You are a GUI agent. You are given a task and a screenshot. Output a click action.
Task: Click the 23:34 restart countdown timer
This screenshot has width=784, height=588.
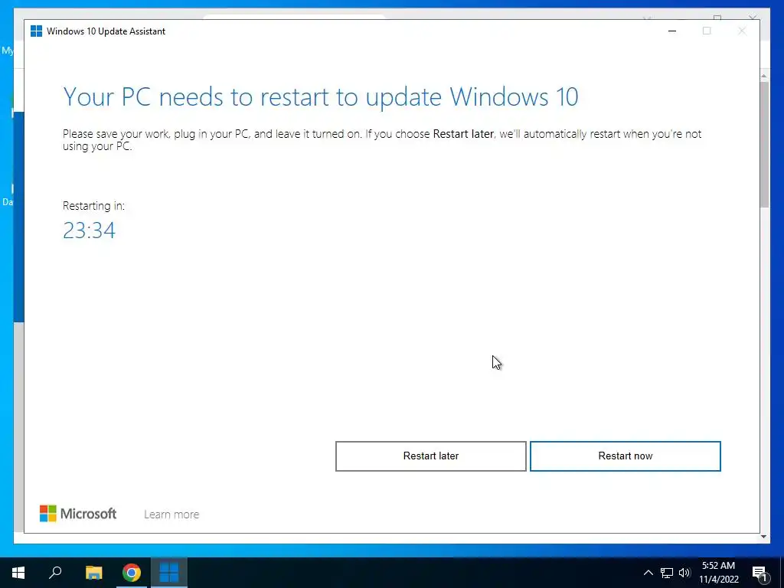point(89,230)
